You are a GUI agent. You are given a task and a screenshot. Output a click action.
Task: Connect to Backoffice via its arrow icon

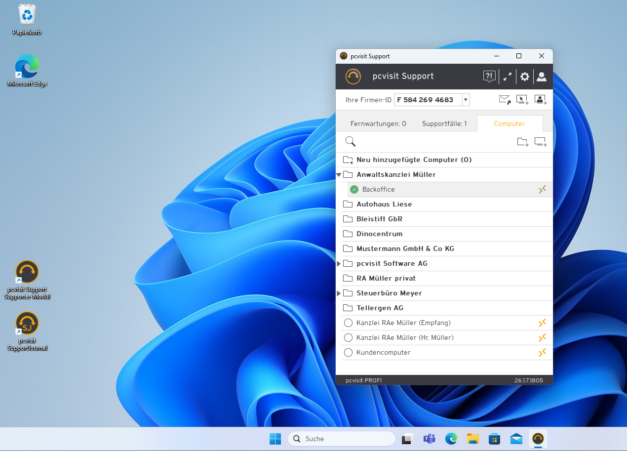[542, 190]
